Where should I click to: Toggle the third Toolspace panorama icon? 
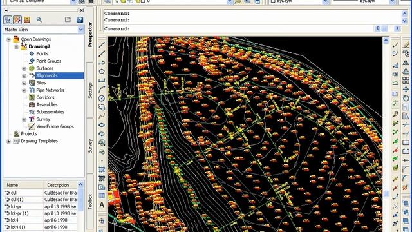[x=27, y=20]
